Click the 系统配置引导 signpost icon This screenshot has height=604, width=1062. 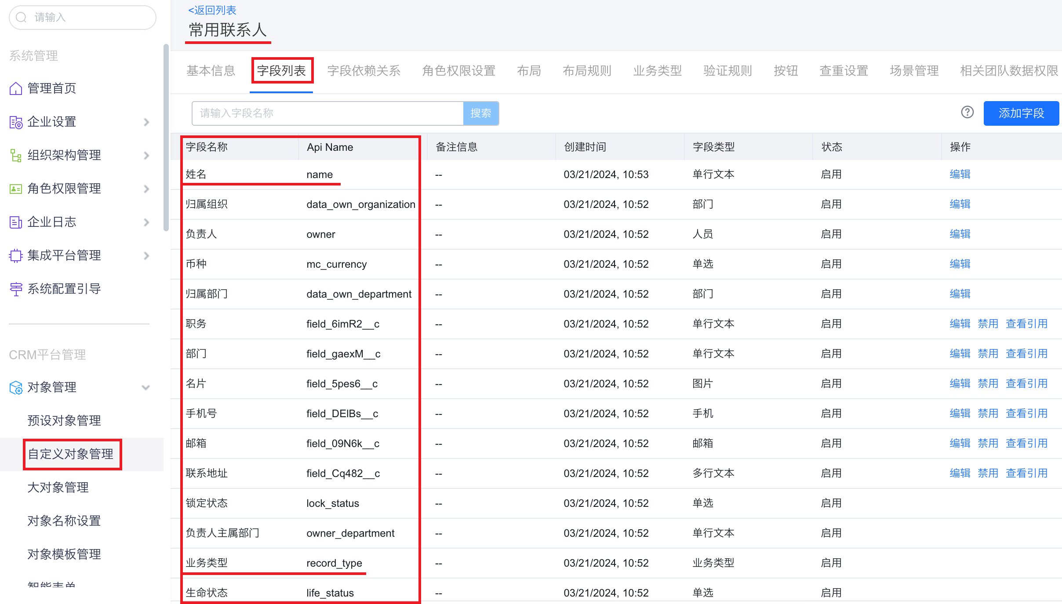point(16,289)
